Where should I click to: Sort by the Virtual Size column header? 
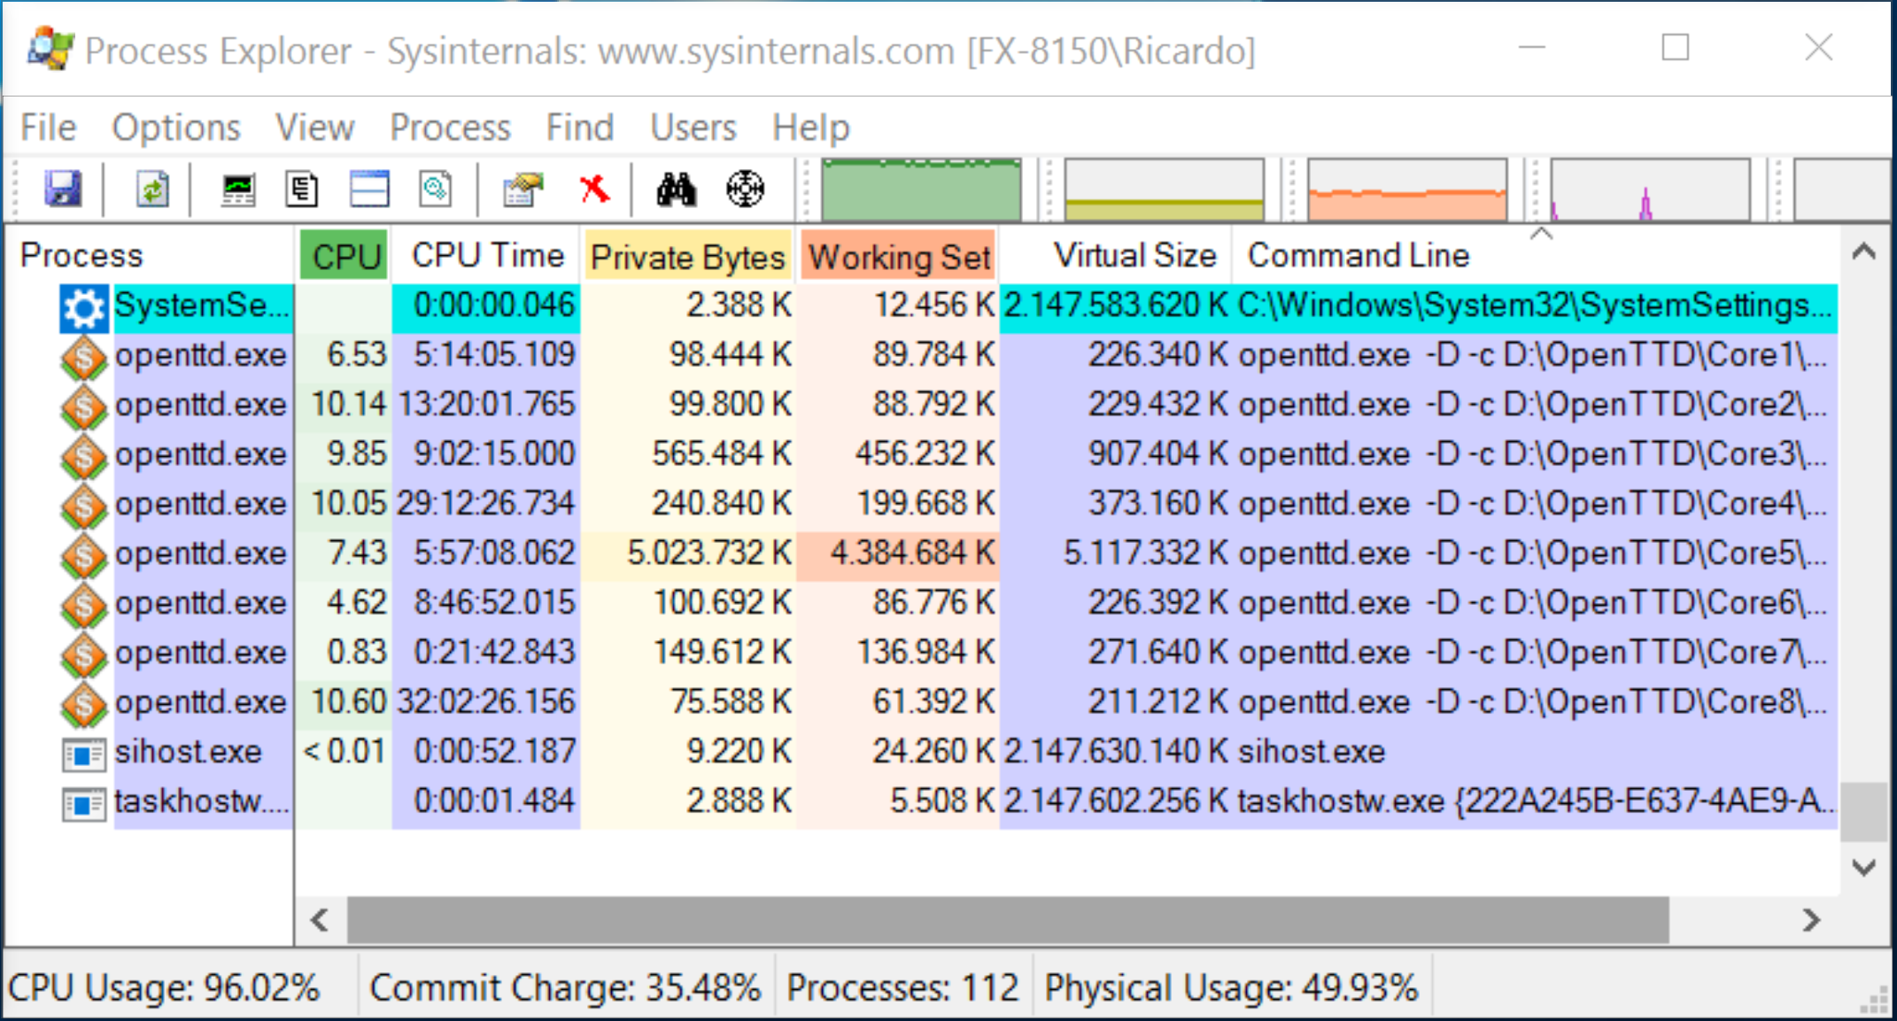click(1116, 255)
